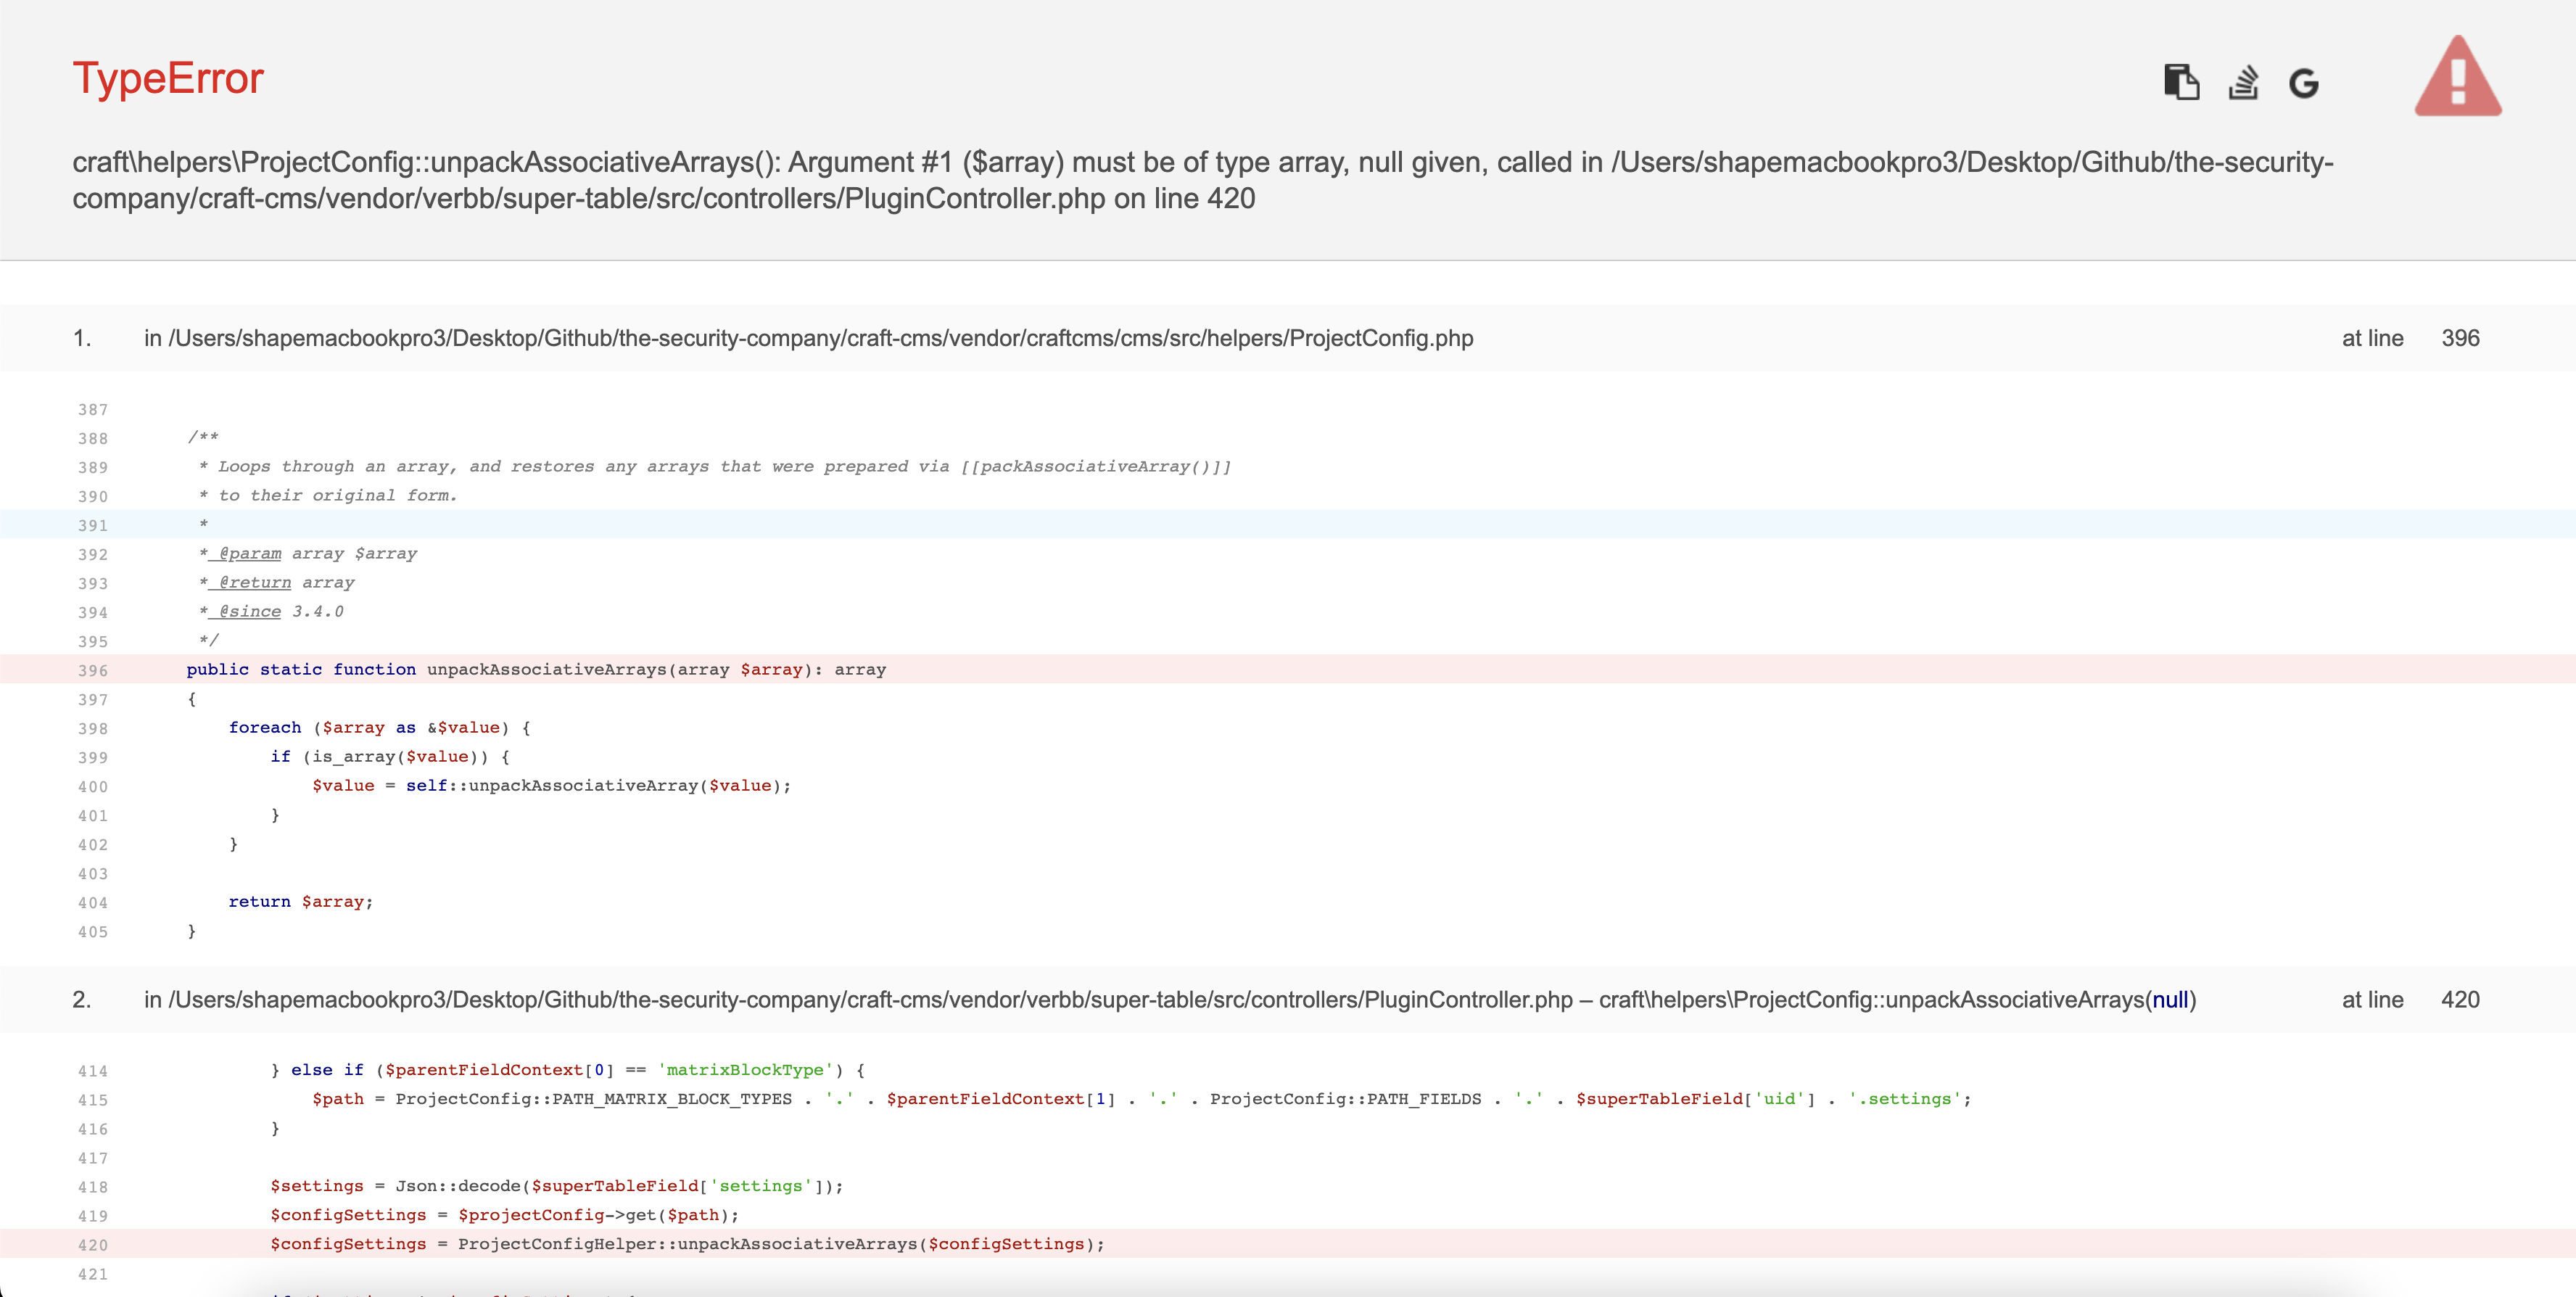This screenshot has height=1297, width=2576.
Task: Click line number 398 in the code snippet
Action: click(x=93, y=729)
